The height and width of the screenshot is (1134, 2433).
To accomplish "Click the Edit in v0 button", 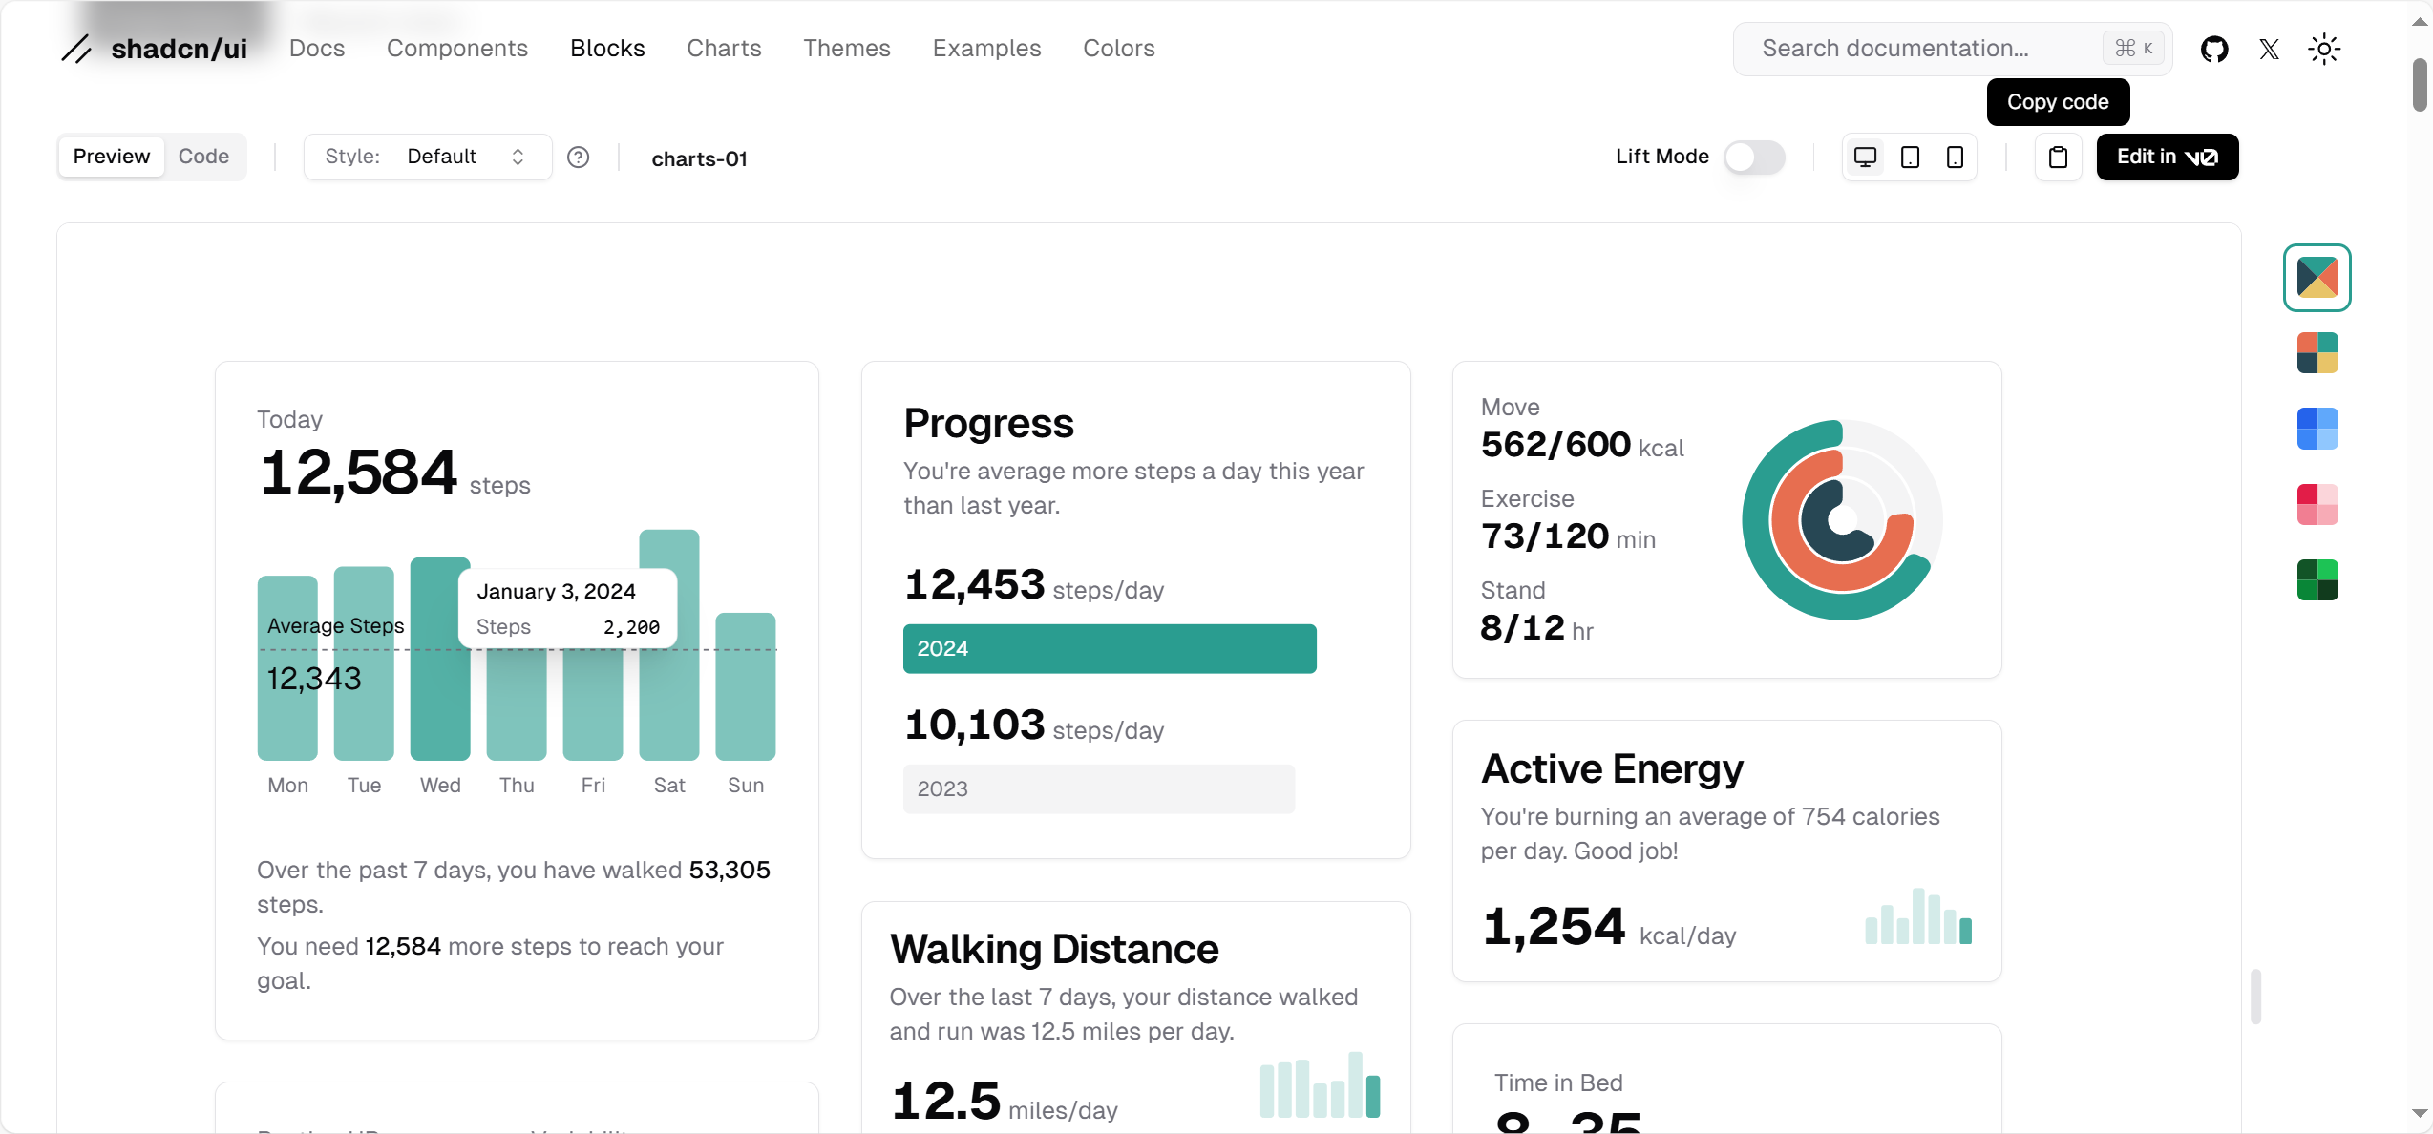I will click(2167, 157).
